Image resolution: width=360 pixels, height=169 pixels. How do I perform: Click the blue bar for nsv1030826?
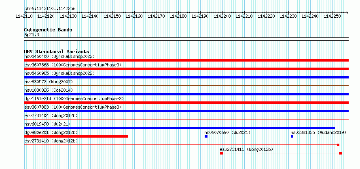[x=186, y=94]
